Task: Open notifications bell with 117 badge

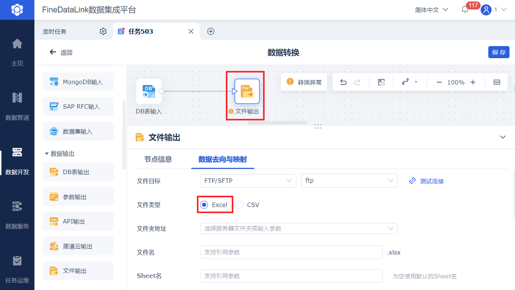Action: [465, 10]
